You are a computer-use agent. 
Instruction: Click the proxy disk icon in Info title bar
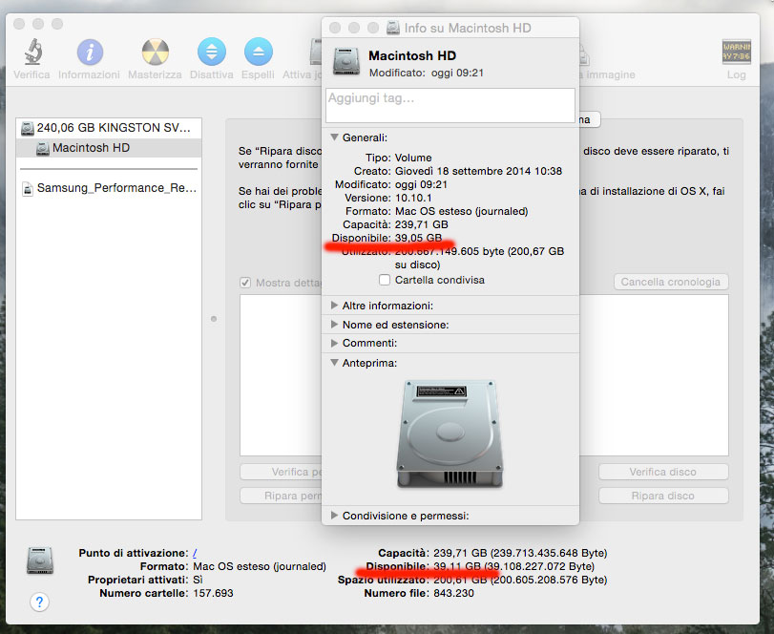[393, 28]
